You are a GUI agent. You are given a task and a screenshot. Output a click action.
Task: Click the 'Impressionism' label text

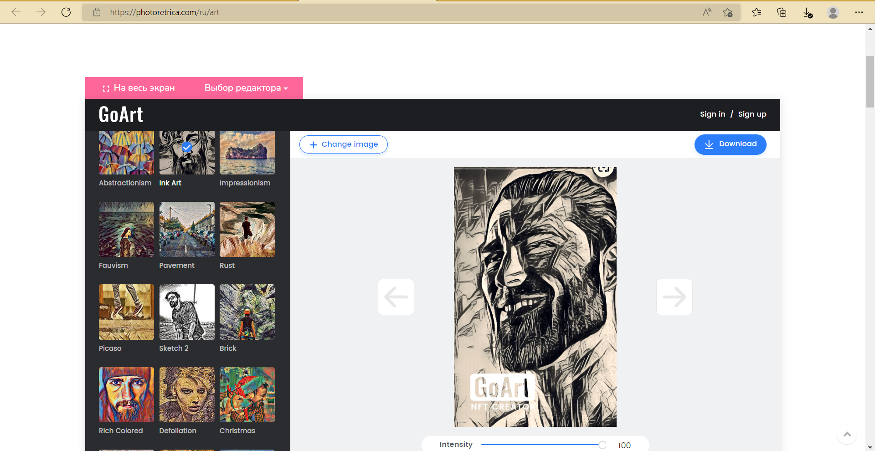[x=245, y=183]
